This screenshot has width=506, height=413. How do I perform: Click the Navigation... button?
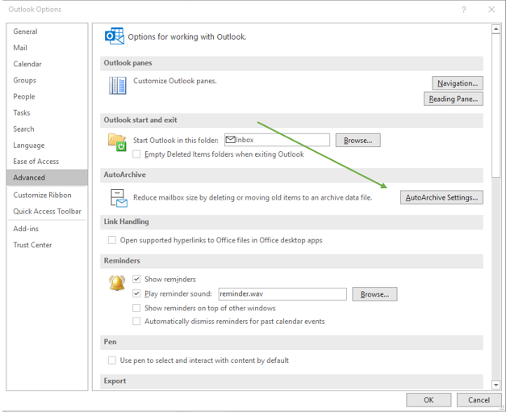[458, 83]
